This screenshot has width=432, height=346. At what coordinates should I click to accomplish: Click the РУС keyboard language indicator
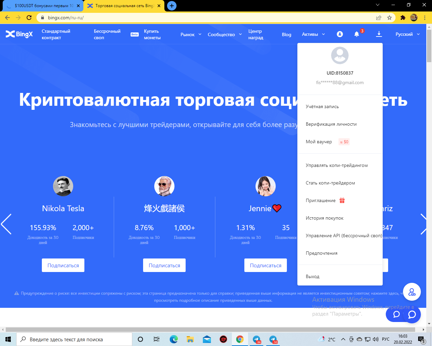click(386, 339)
